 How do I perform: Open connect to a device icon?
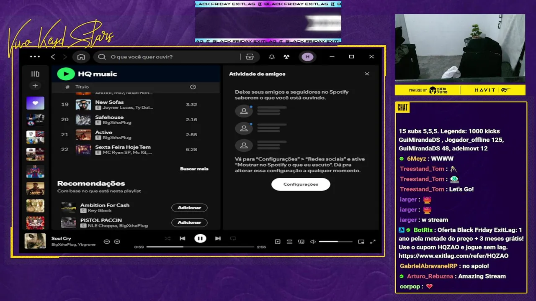tap(301, 242)
